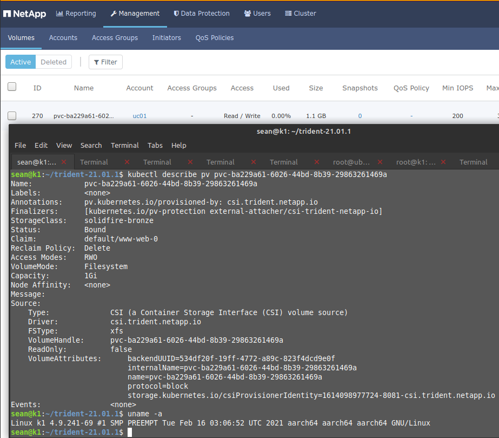Open the Data Protection menu

click(x=202, y=14)
